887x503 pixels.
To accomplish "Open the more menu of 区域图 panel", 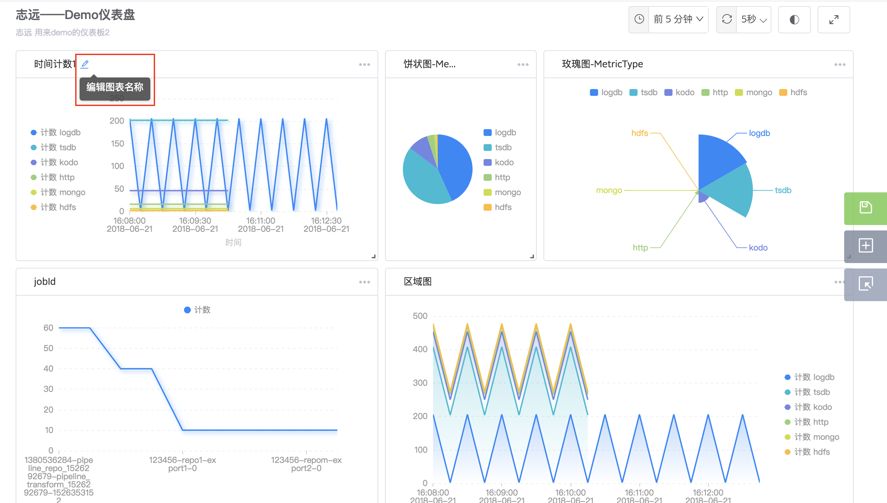I will tap(839, 282).
